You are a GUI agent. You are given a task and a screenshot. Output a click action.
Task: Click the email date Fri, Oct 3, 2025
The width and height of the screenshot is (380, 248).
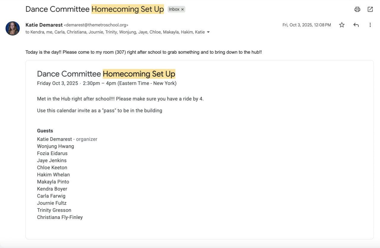coord(306,25)
